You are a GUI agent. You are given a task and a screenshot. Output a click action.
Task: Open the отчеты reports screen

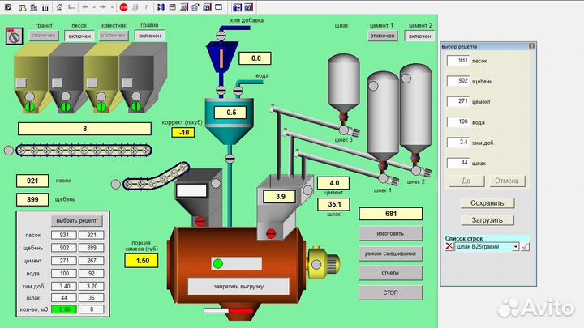(x=390, y=272)
